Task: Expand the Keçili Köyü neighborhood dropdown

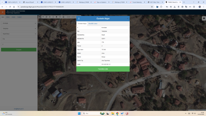Action: pyautogui.click(x=19, y=34)
